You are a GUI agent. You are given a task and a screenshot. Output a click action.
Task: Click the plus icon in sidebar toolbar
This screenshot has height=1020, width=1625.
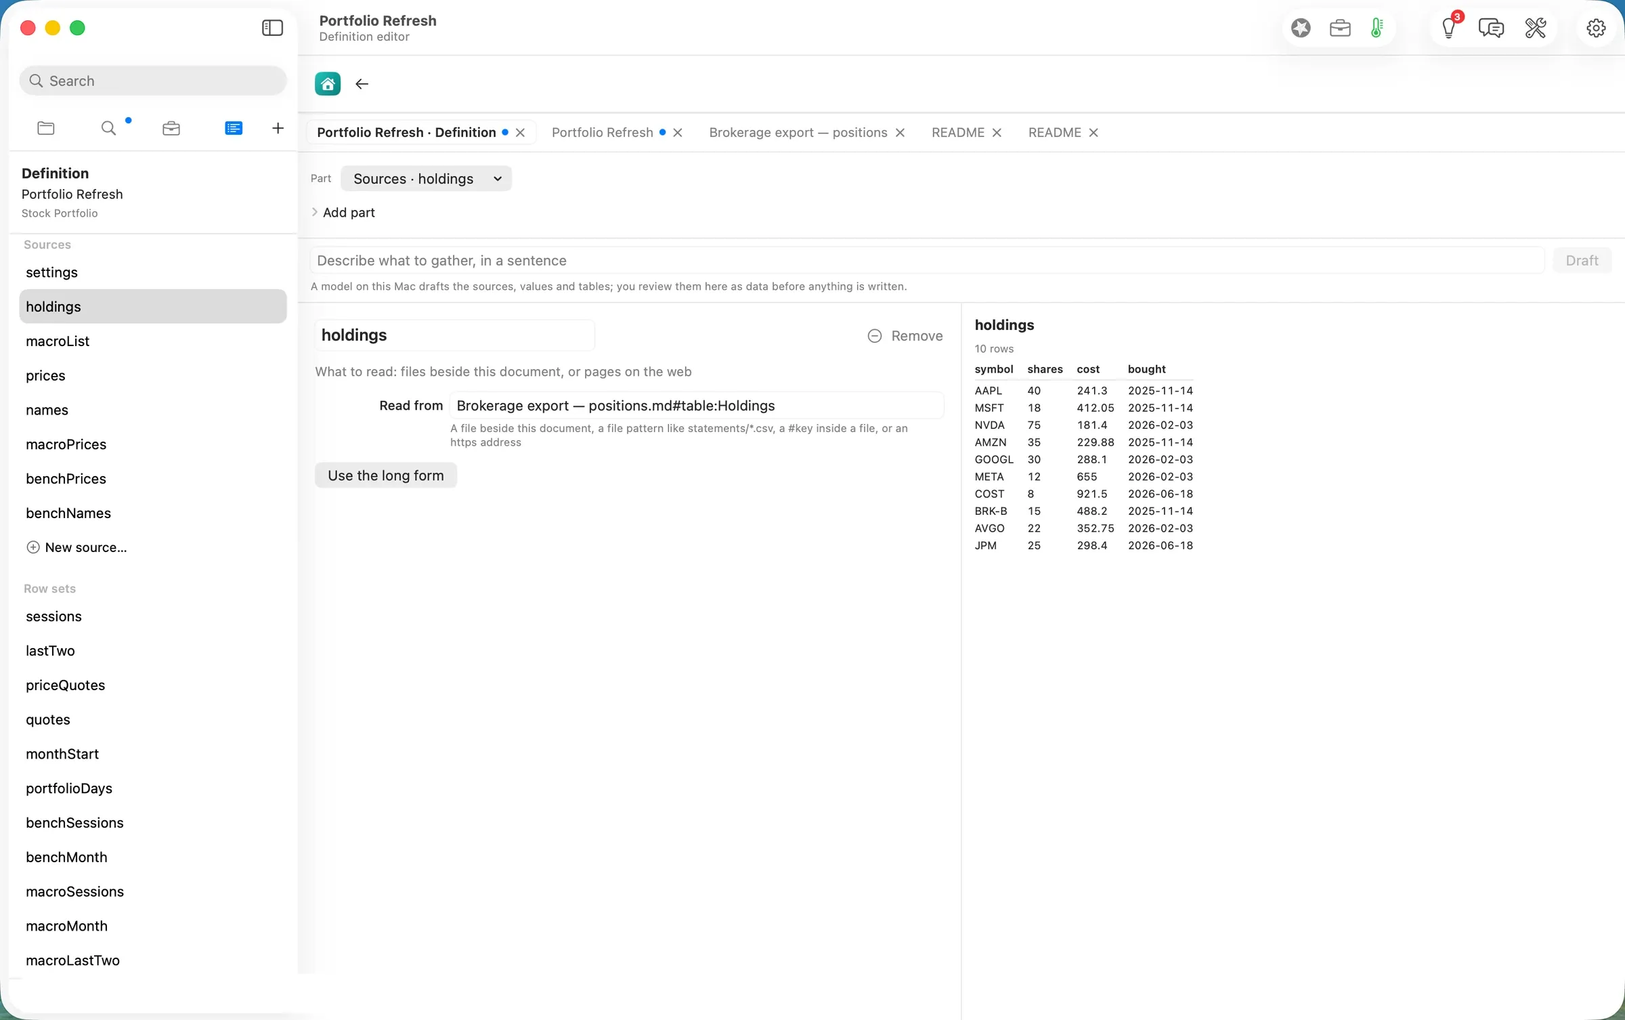(278, 128)
